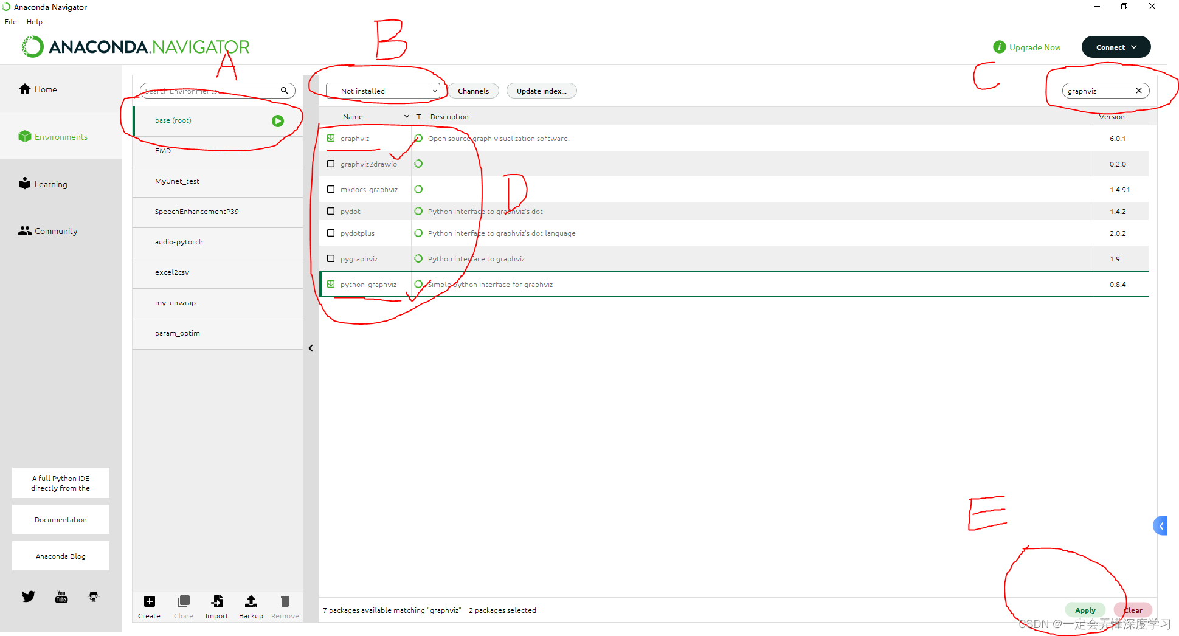Click the Anaconda Navigator logo

[136, 47]
